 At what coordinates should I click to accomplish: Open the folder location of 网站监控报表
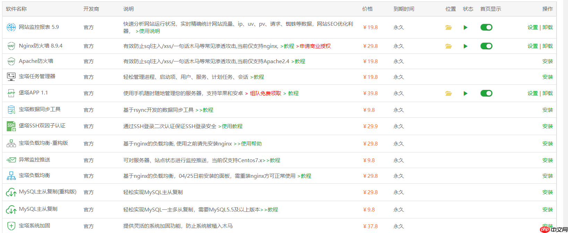[449, 27]
